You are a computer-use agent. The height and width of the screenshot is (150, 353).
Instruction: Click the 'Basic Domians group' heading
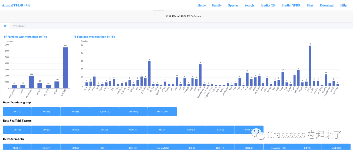click(17, 102)
